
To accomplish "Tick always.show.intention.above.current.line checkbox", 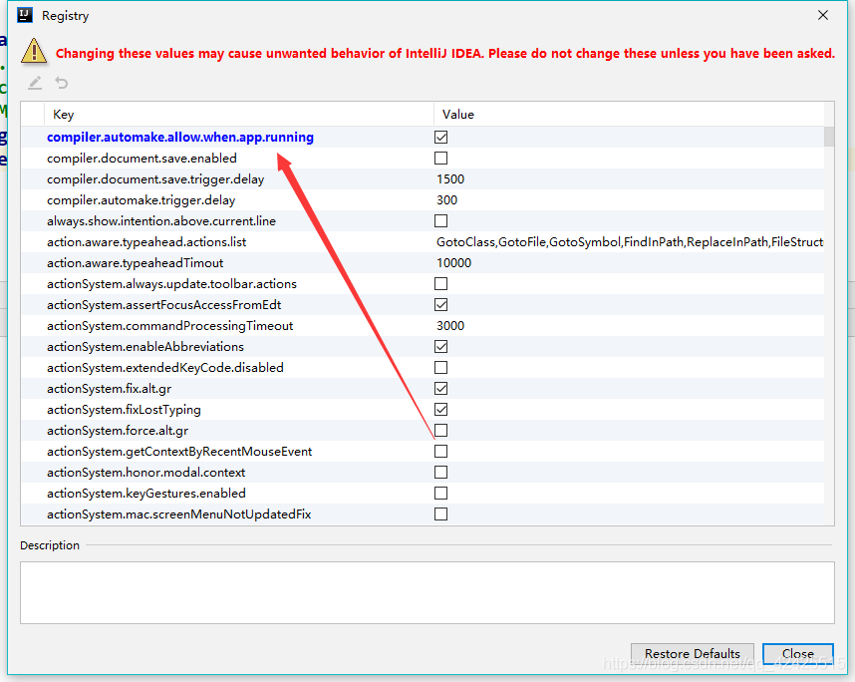I will point(441,221).
